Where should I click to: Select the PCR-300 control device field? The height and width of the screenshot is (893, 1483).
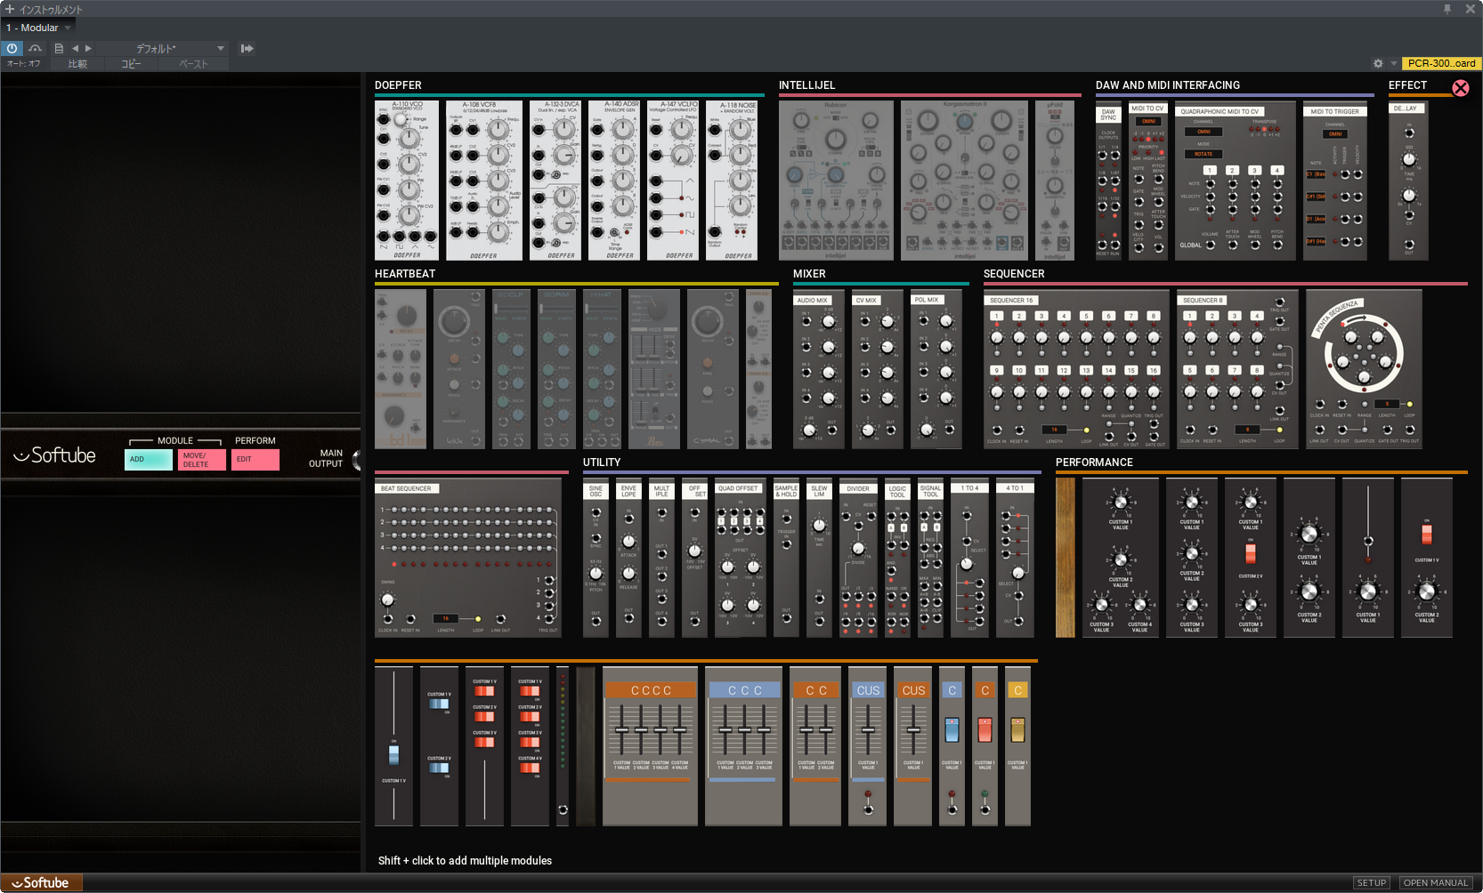tap(1441, 63)
